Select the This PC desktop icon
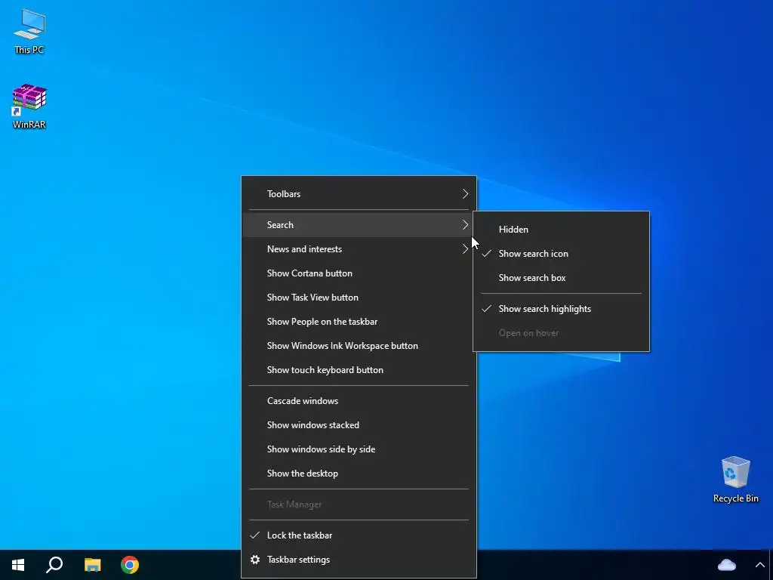 click(29, 32)
